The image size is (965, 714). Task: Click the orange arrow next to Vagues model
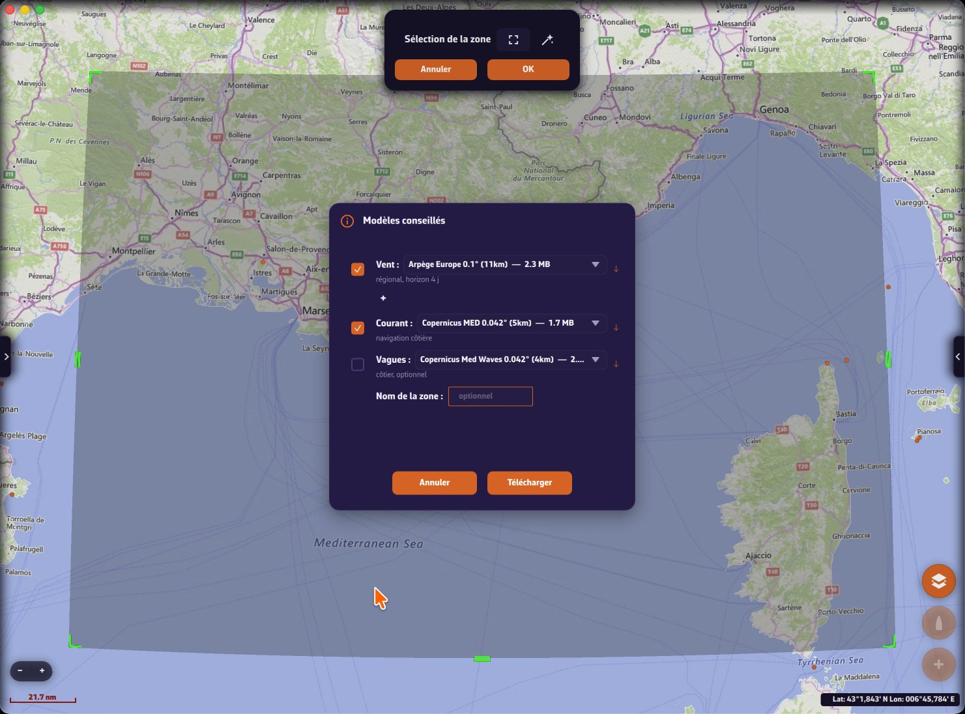(x=616, y=364)
